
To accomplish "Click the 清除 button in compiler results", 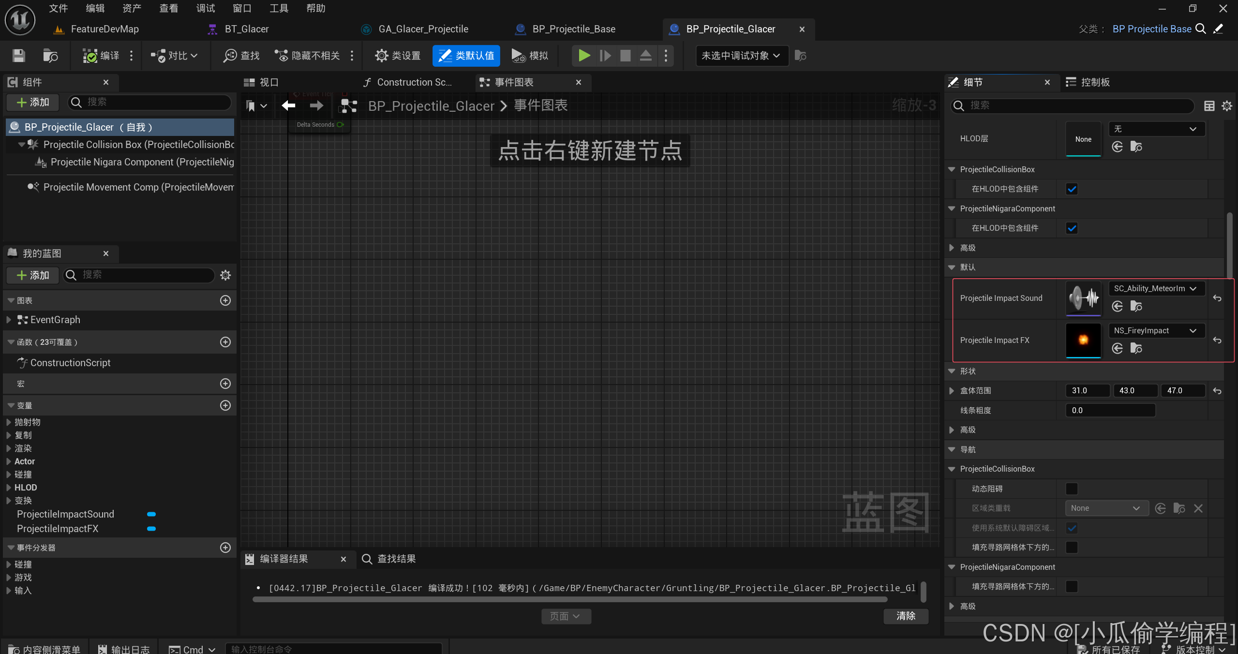I will tap(906, 616).
